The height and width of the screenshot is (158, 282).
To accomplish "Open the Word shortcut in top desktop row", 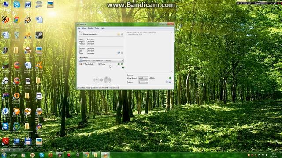I will point(28,5).
